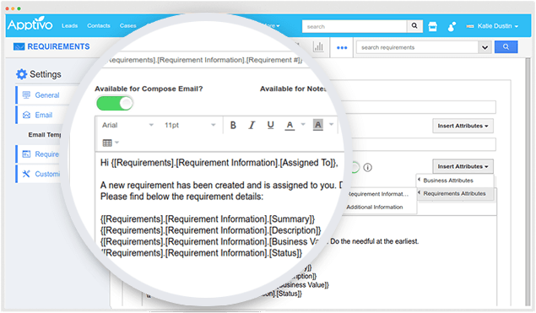Click the Requirements envelope icon
536x313 pixels.
(x=19, y=46)
